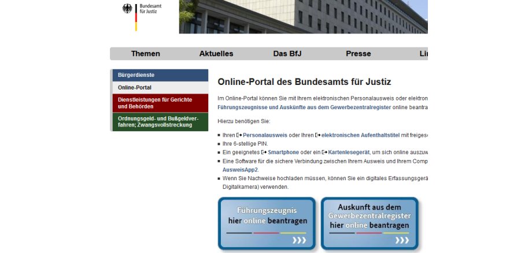This screenshot has width=532, height=253.
Task: Go to the Presse section
Action: (359, 54)
